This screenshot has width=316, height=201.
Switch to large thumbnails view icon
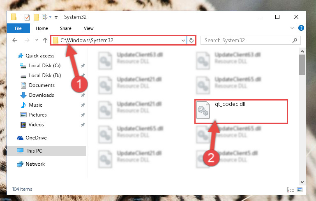click(300, 190)
